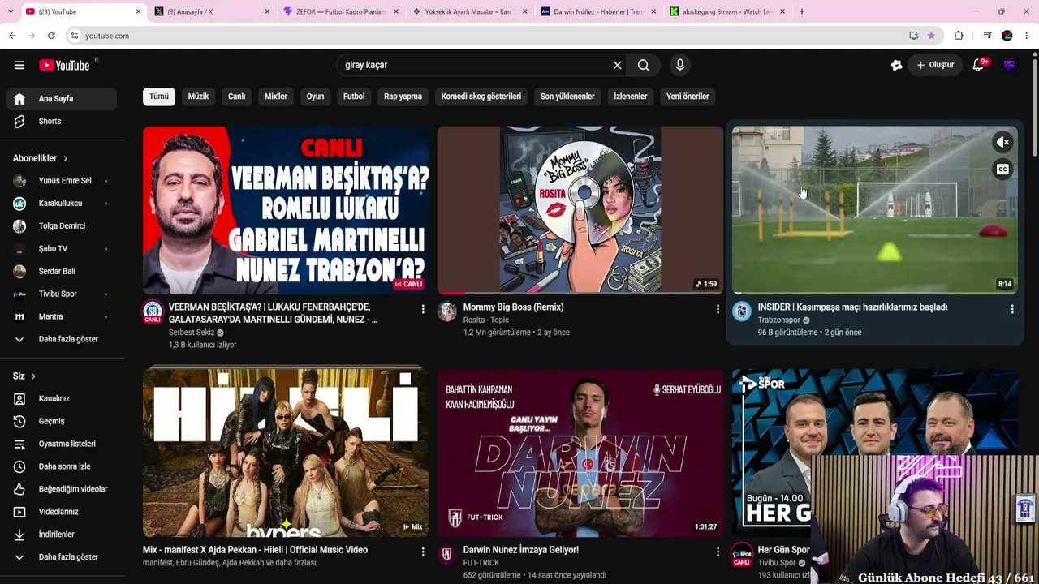Select Komedi skeç gösterileri chip
1039x584 pixels.
coord(481,97)
